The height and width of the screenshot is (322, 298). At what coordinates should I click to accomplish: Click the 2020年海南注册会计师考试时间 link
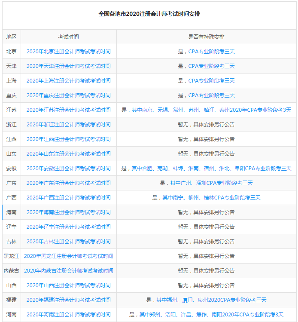[68, 212]
